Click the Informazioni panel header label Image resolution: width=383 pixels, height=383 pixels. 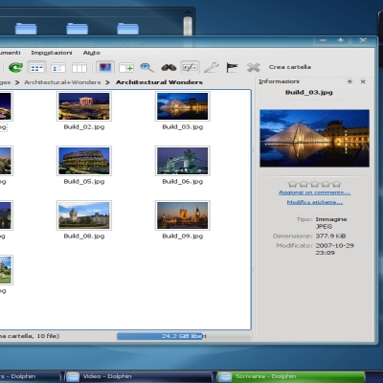click(x=279, y=81)
